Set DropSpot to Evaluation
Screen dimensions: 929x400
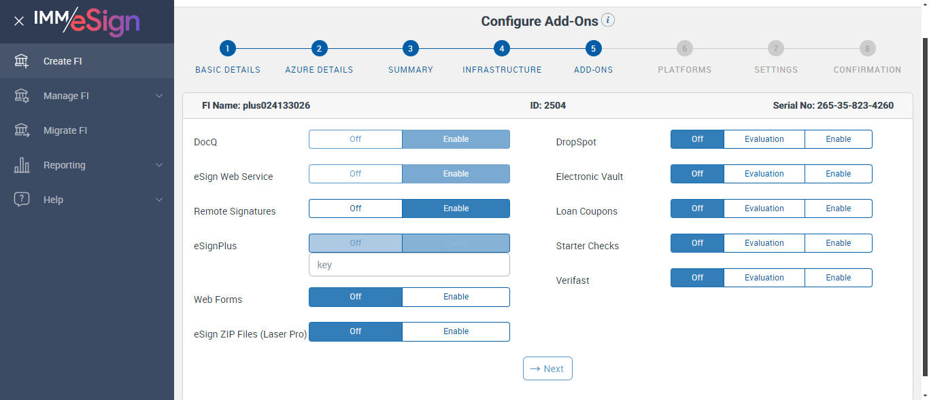(x=764, y=139)
